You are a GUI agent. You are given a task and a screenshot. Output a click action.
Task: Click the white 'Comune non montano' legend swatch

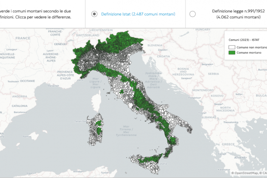233,47
